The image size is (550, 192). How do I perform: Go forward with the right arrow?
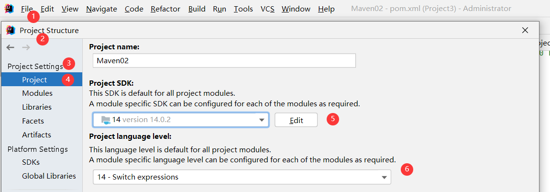click(26, 47)
